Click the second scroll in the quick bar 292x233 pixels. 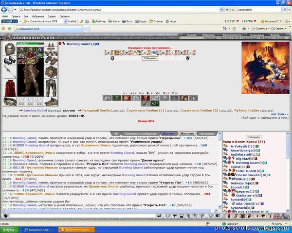pyautogui.click(x=118, y=53)
